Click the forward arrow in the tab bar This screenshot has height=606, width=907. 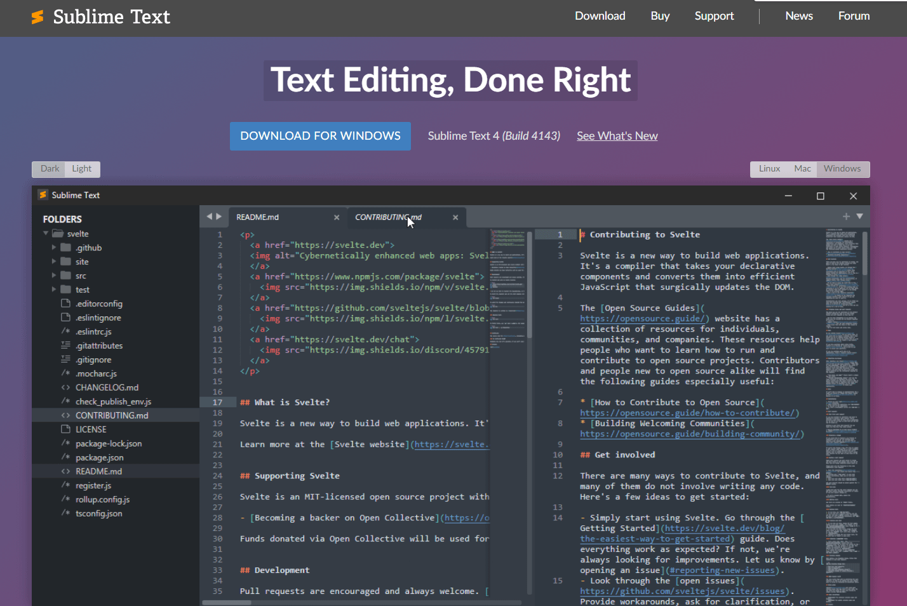pos(219,217)
